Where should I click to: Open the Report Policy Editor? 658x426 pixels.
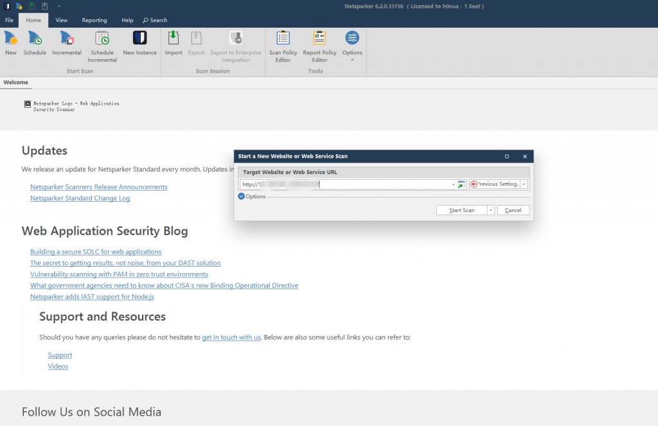pyautogui.click(x=319, y=47)
